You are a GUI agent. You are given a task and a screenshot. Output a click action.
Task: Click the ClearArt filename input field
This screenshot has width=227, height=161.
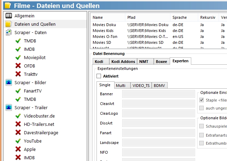(x=159, y=104)
